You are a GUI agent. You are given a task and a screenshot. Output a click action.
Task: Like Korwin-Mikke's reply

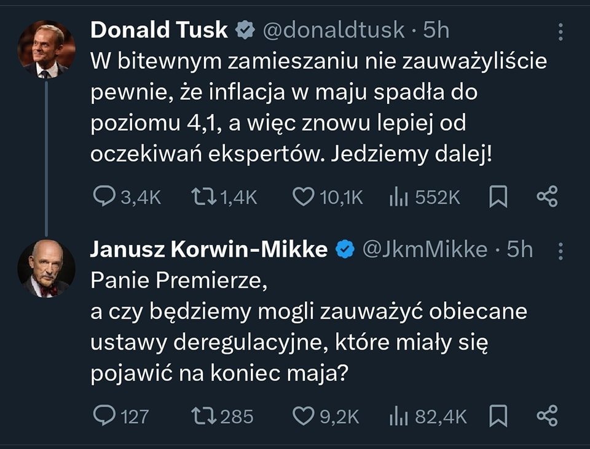[302, 416]
